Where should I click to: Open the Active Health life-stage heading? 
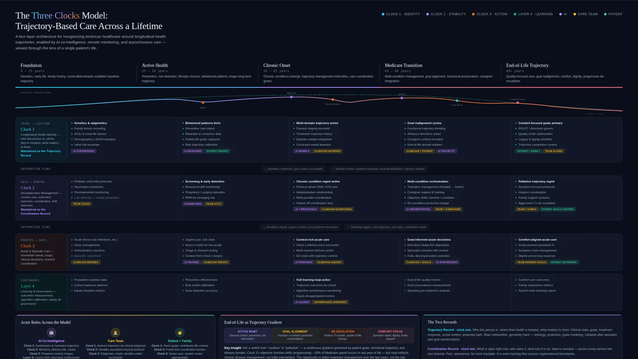pos(155,65)
